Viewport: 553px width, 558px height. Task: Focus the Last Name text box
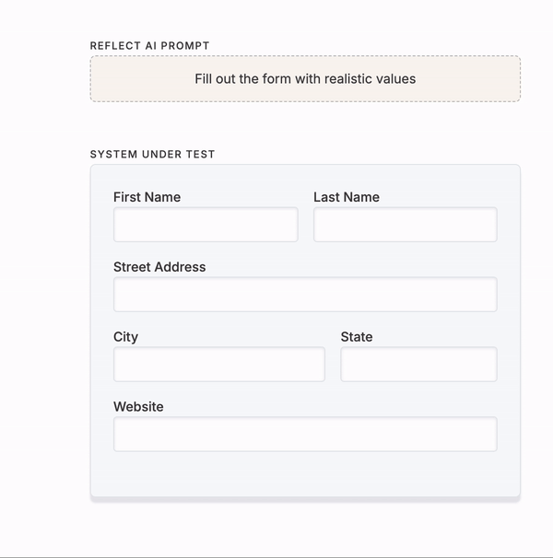tap(405, 225)
